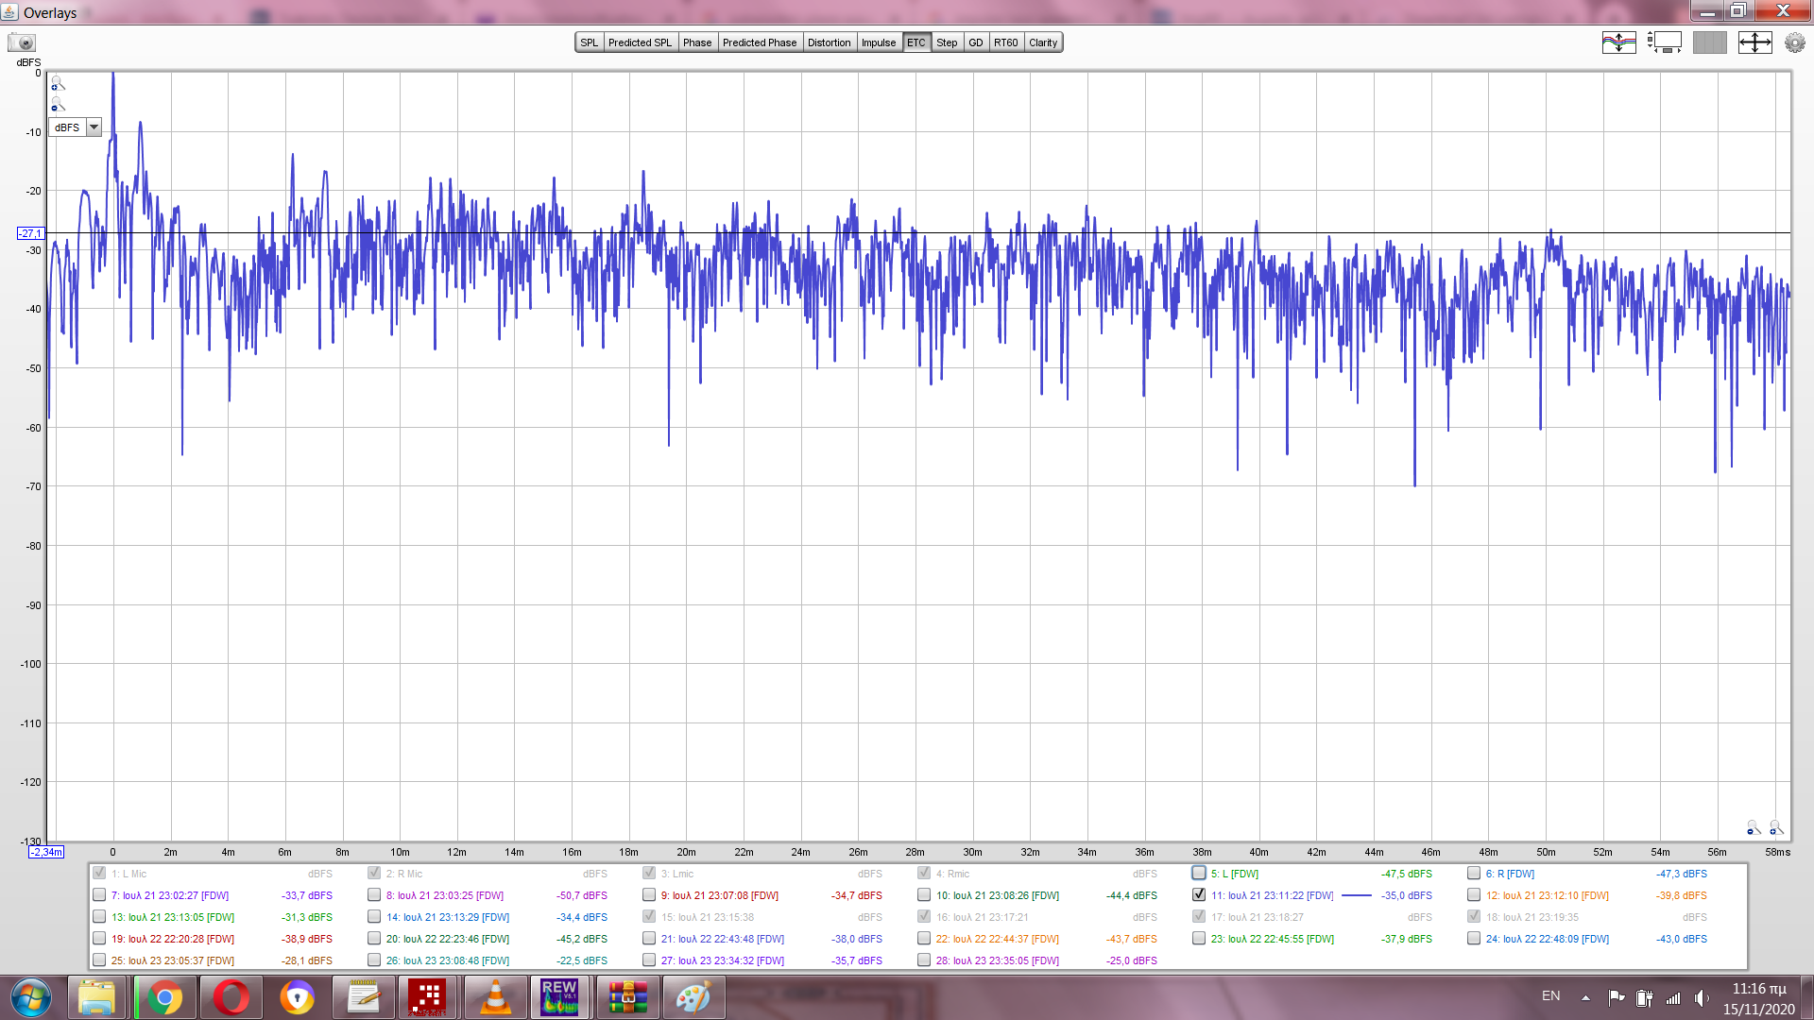Zoom in vertical axis magnifier

pos(57,84)
